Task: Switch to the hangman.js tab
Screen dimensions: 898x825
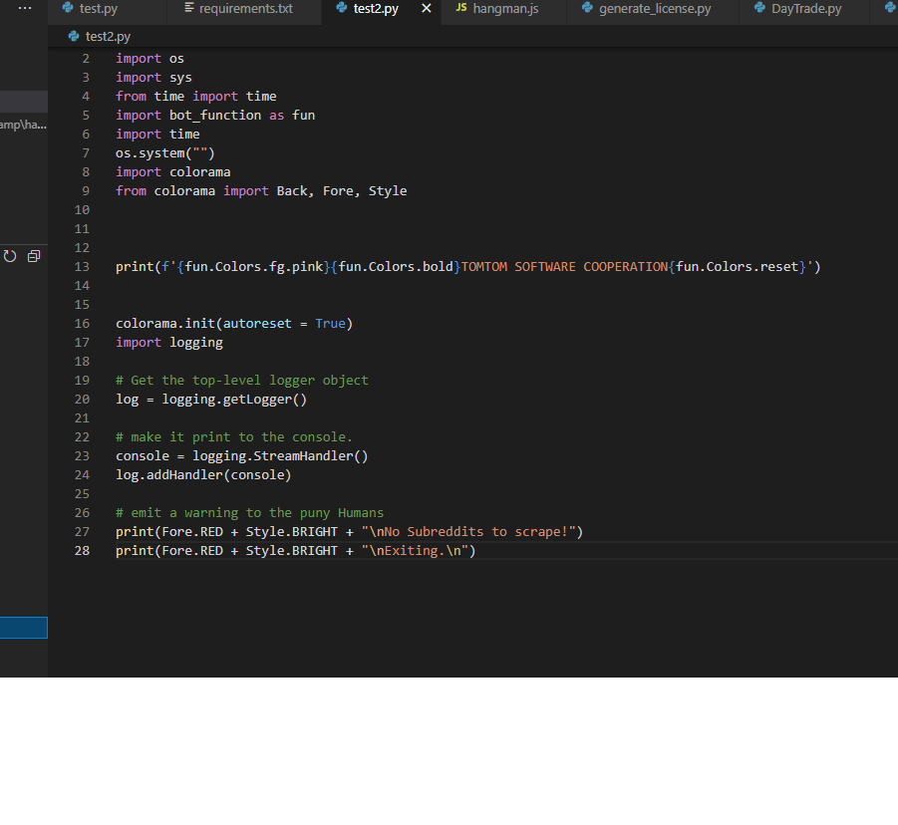Action: 504,9
